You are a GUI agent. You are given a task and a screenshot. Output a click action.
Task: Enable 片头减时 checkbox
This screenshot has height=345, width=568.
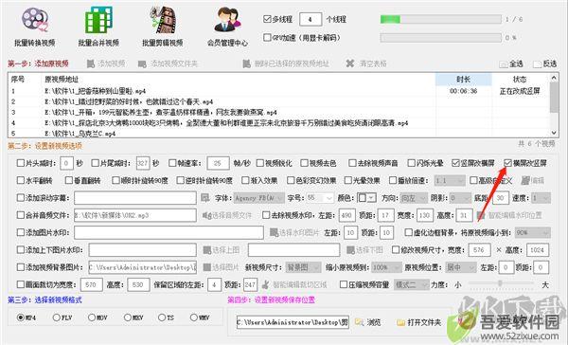pyautogui.click(x=21, y=163)
